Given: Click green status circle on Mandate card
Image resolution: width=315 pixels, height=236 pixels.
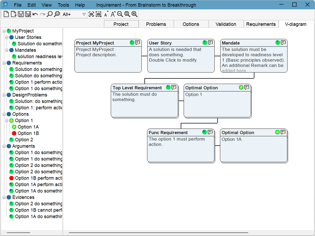Looking at the screenshot, I should click(278, 43).
